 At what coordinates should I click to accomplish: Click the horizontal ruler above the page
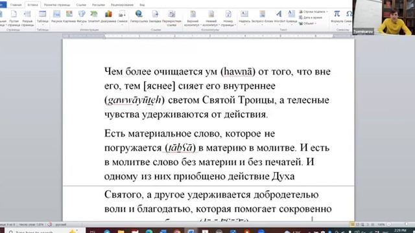point(208,36)
